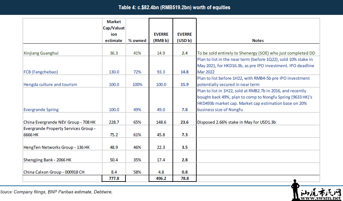
Task: Click 'China Calxon Group - 000918 CH'
Action: 54,172
